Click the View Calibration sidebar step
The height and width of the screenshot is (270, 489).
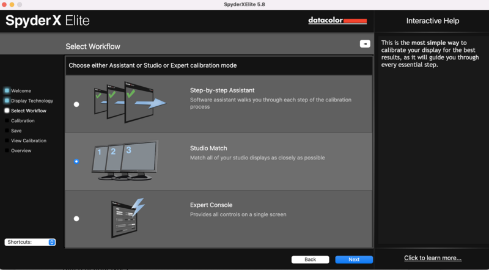[29, 140]
